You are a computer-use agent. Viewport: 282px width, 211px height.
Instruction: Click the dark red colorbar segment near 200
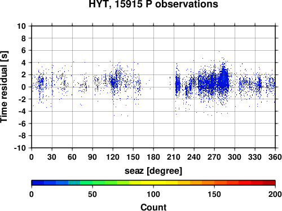[x=269, y=183]
